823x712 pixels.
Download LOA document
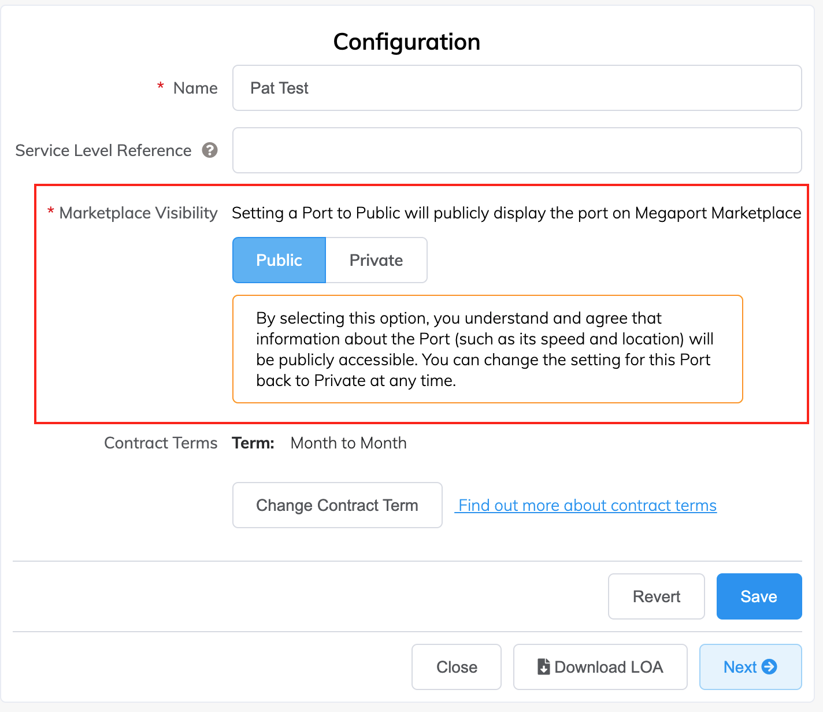point(600,667)
